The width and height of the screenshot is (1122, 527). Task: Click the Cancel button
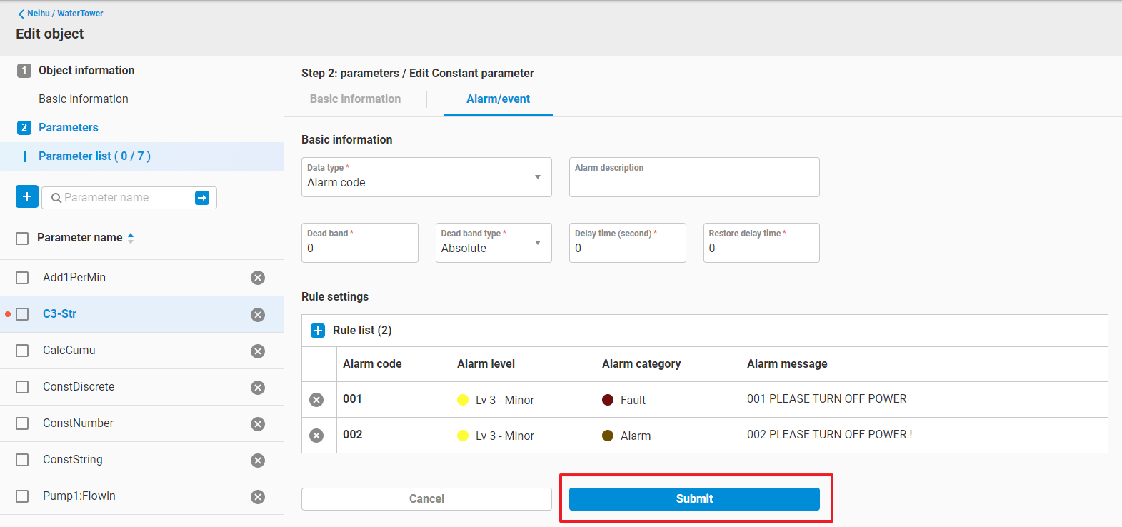coord(426,499)
